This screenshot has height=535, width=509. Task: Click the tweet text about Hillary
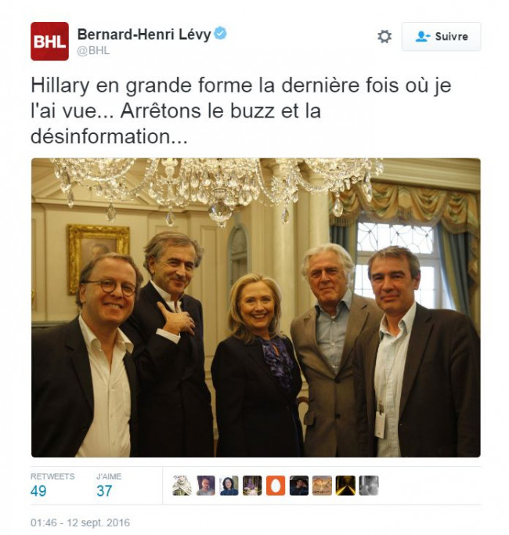click(241, 111)
